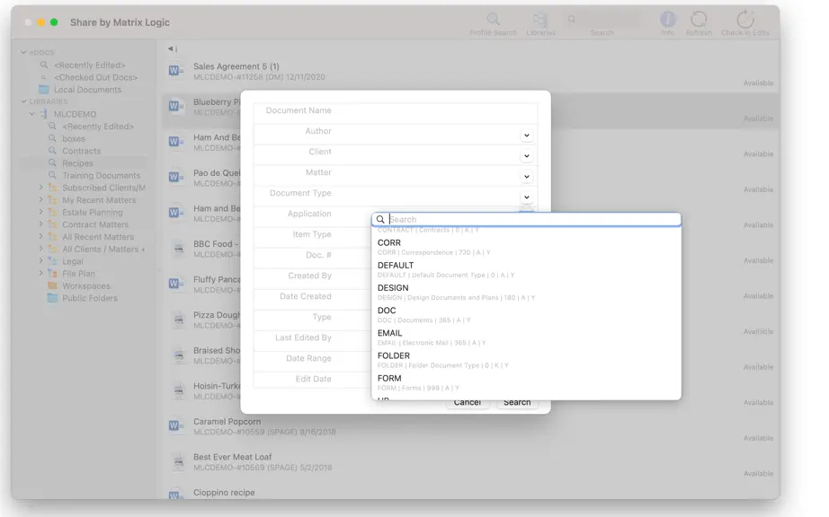Image resolution: width=829 pixels, height=517 pixels.
Task: Click the Word icon for Sales Agreement 5 (1)
Action: pyautogui.click(x=176, y=71)
